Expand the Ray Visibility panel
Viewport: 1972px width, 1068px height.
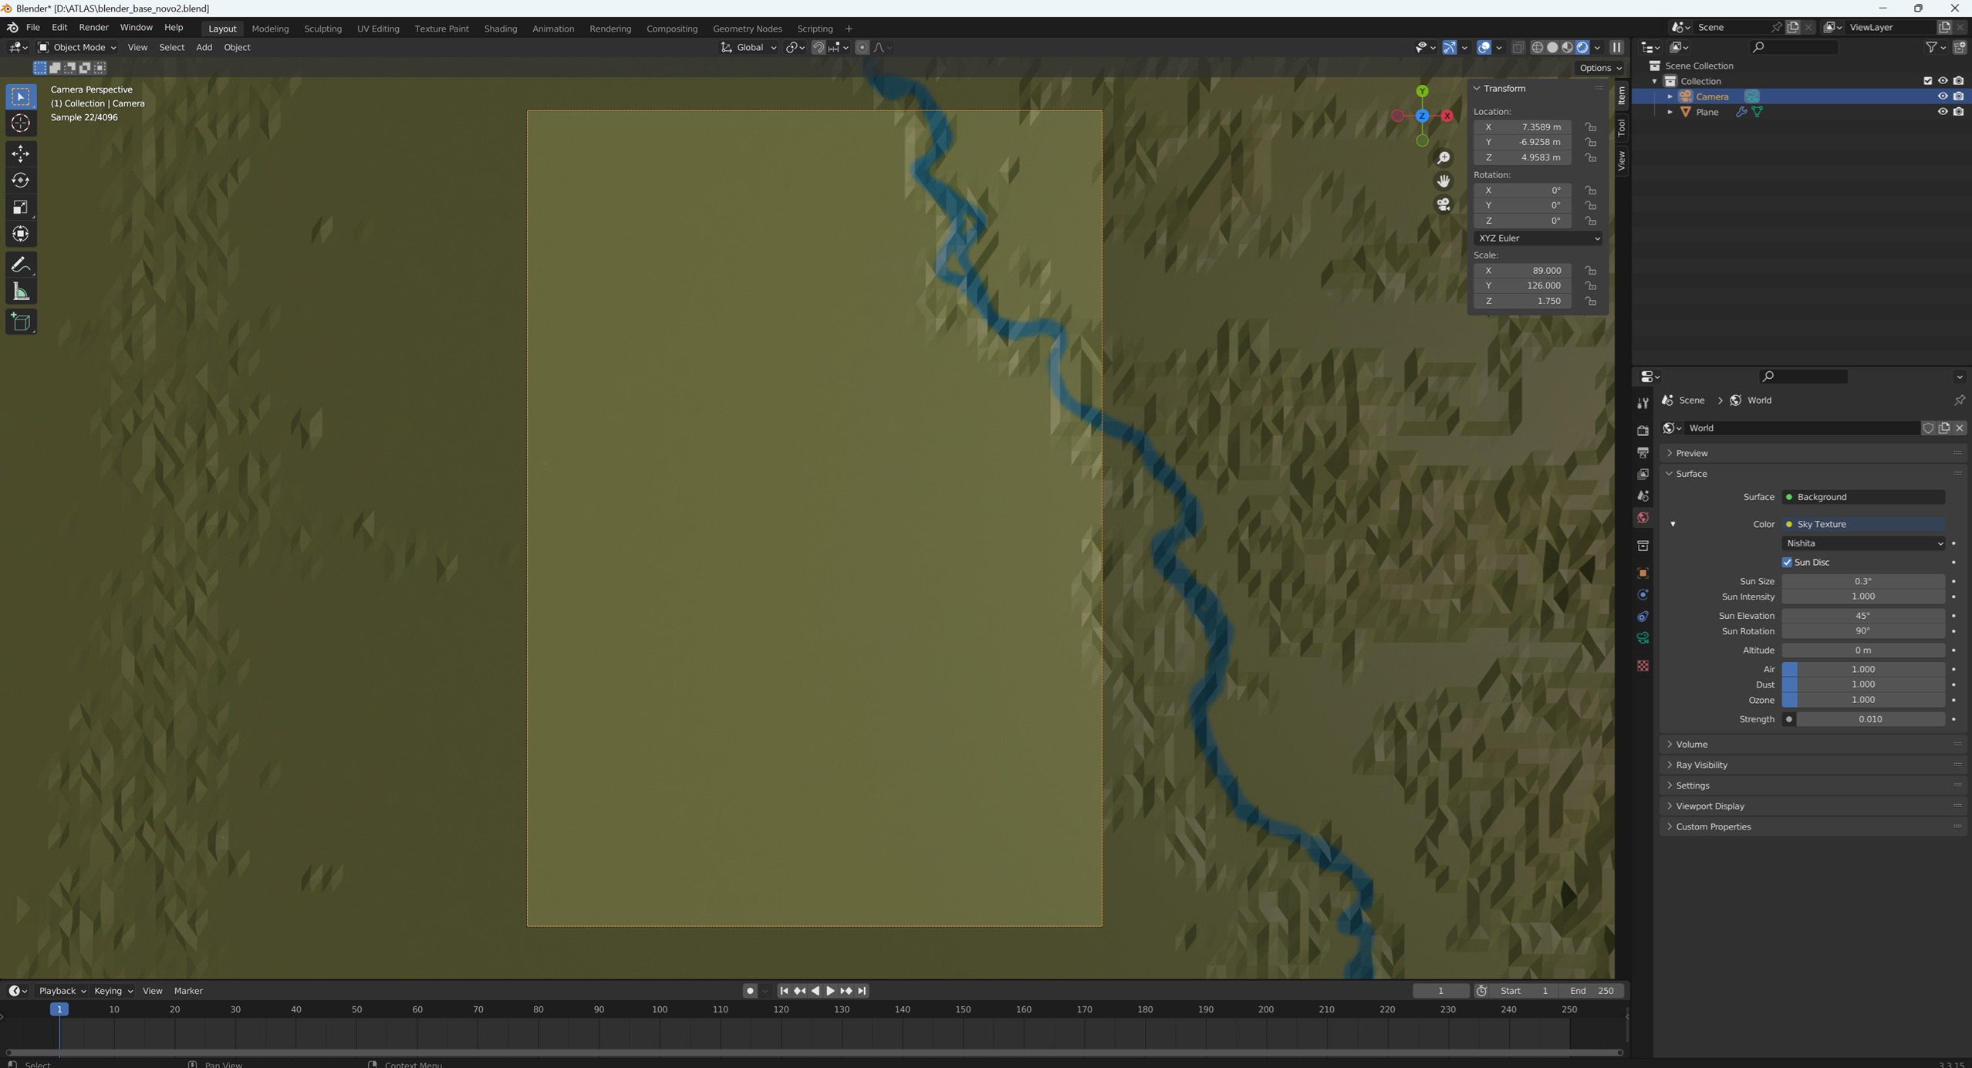tap(1701, 766)
